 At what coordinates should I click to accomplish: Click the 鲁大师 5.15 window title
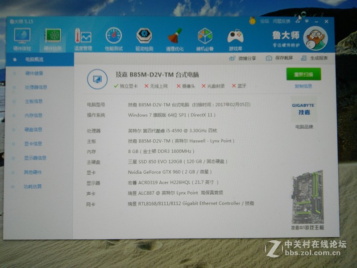tap(21, 21)
